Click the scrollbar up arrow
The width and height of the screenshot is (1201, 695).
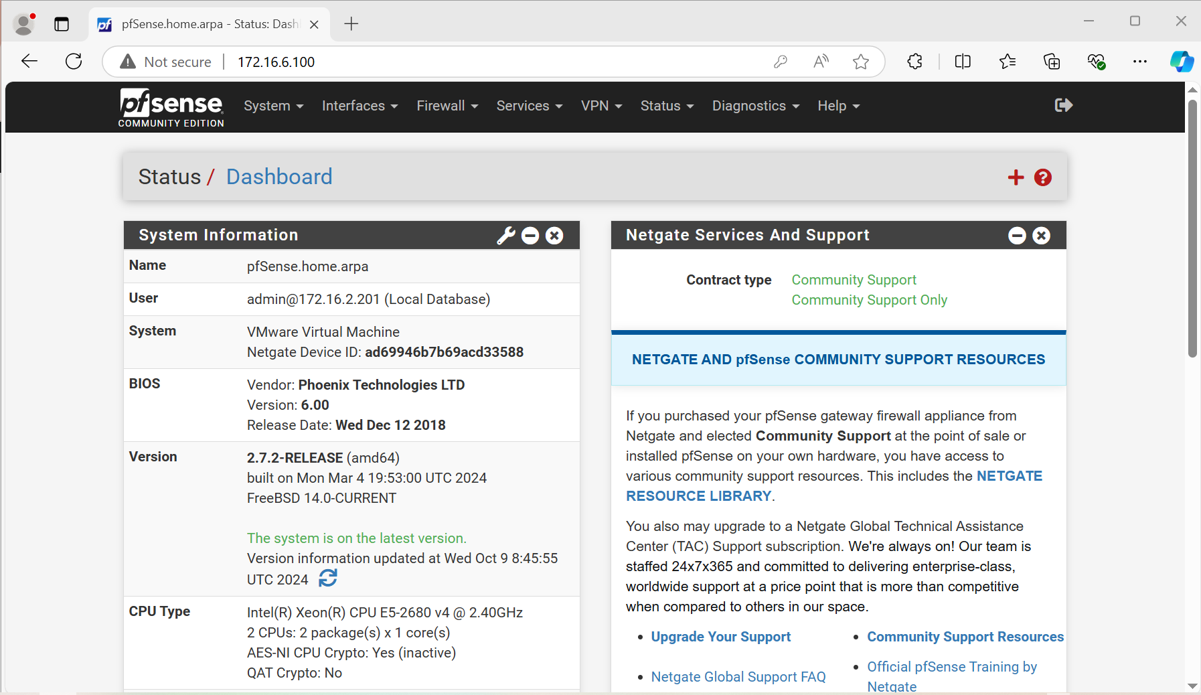pos(1192,89)
